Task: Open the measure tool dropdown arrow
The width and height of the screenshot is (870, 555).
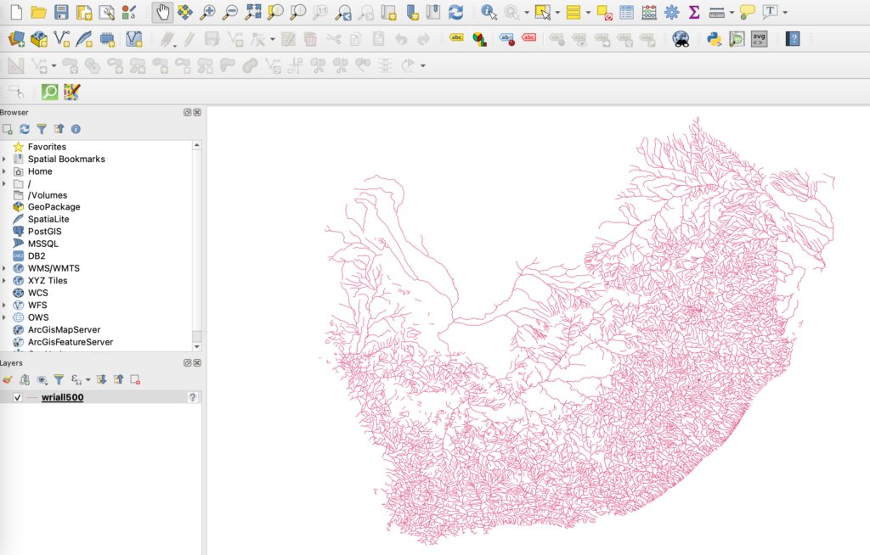Action: [732, 12]
